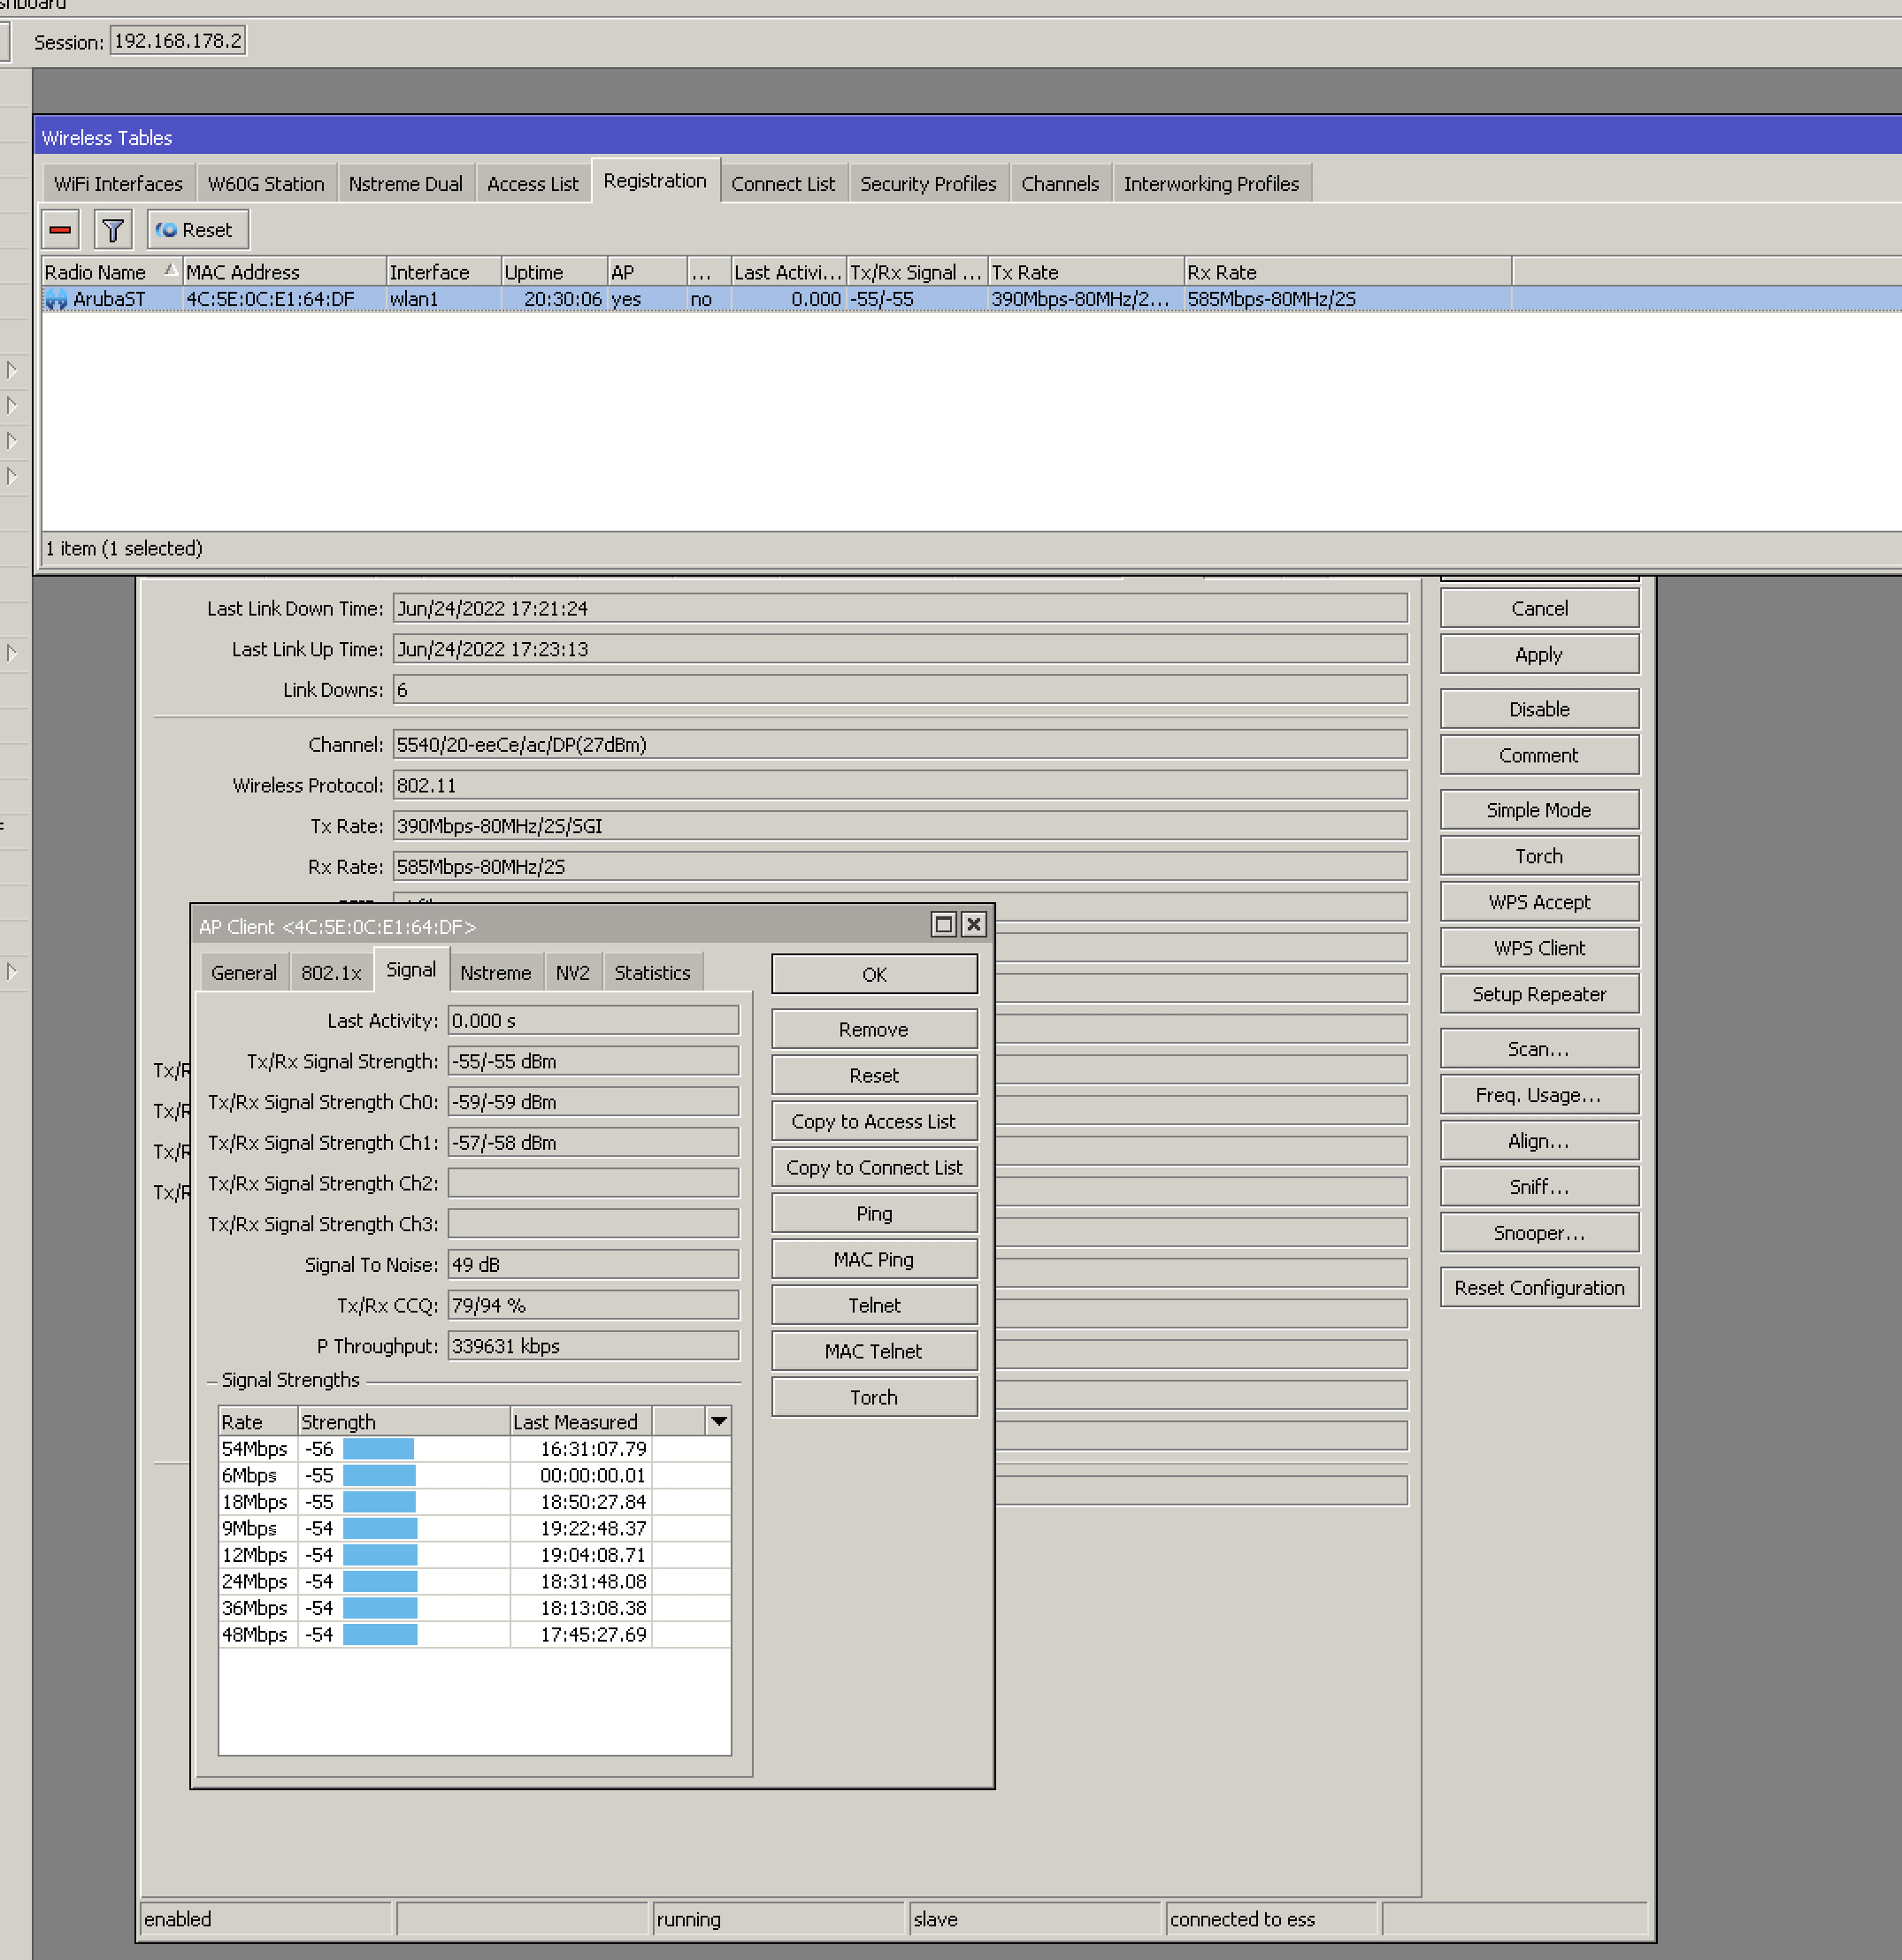
Task: Click Copy to Access List button
Action: [x=873, y=1121]
